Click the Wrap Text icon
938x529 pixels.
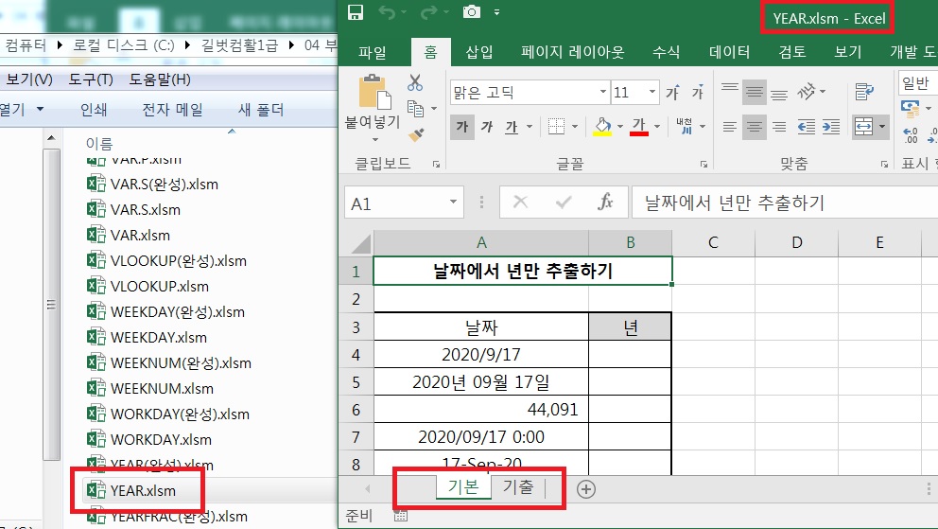tap(863, 92)
